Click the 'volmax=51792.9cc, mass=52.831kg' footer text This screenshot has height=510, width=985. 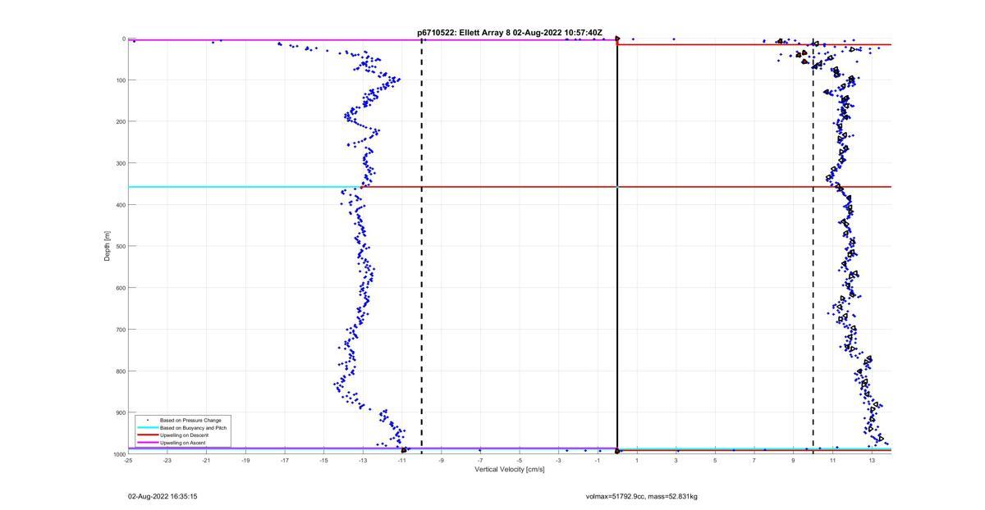pos(641,496)
